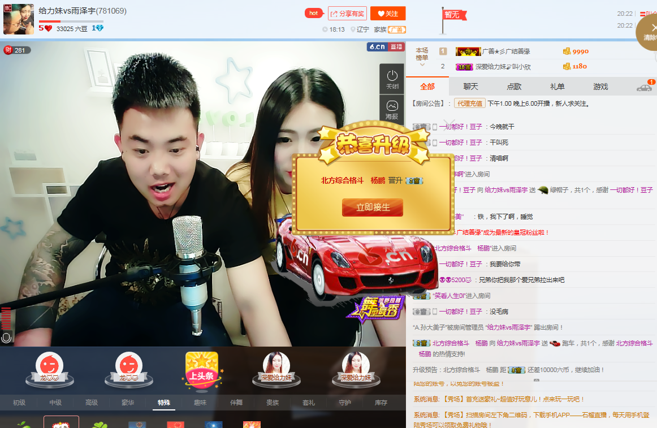
Task: Share the room via 分享有奖
Action: point(347,14)
